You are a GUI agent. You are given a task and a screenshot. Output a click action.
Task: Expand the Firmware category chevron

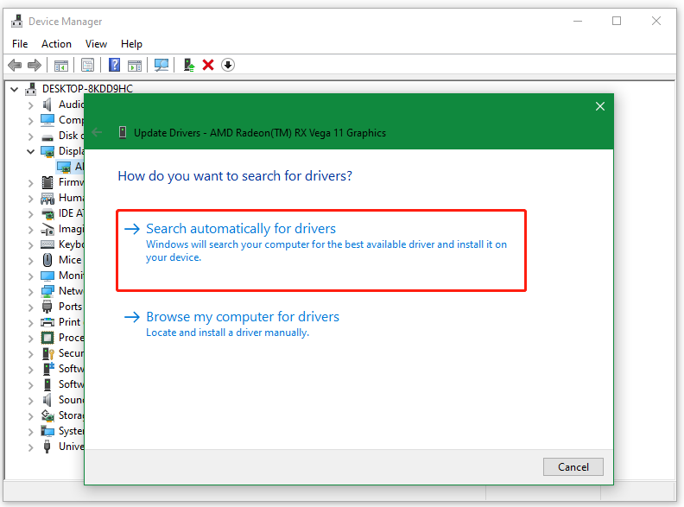pyautogui.click(x=30, y=183)
